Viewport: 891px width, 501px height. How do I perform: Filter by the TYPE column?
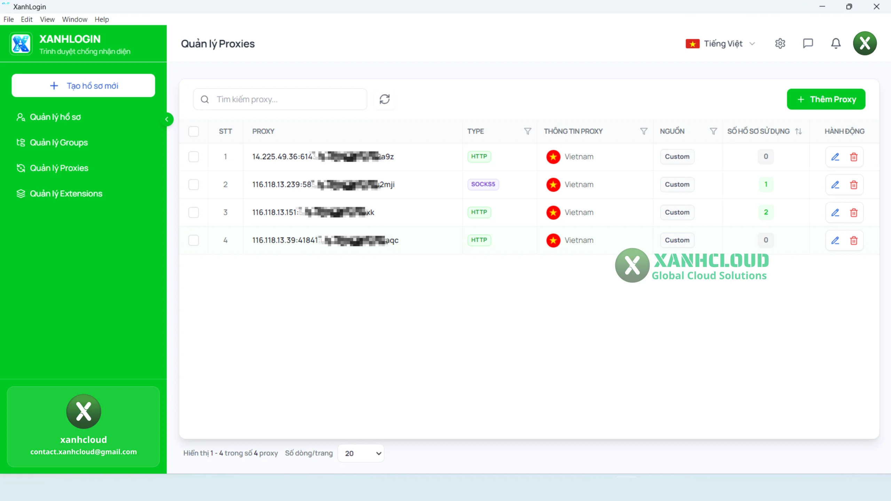tap(528, 131)
